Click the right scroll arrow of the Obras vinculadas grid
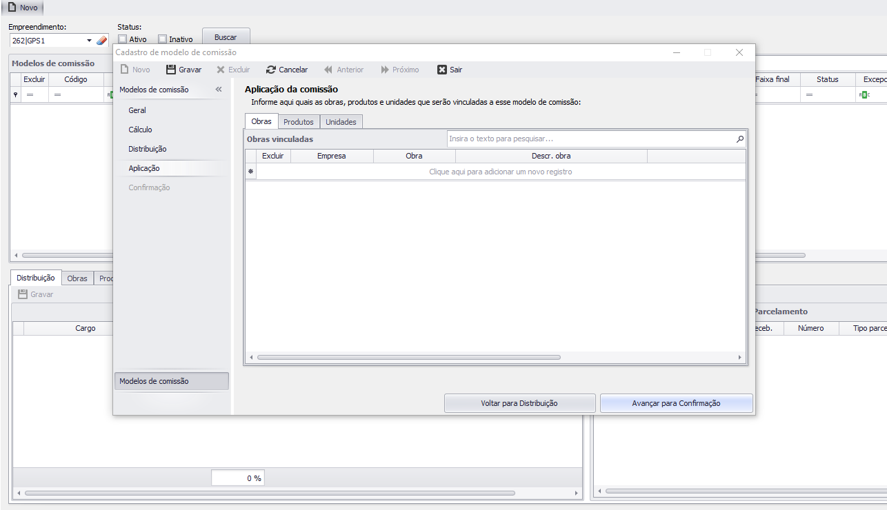887x510 pixels. point(740,358)
